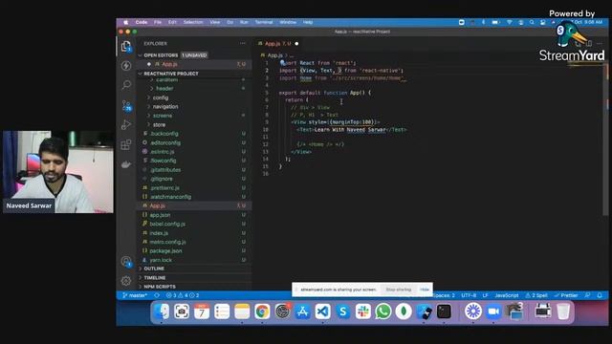Open the Manage gear icon

(125, 281)
